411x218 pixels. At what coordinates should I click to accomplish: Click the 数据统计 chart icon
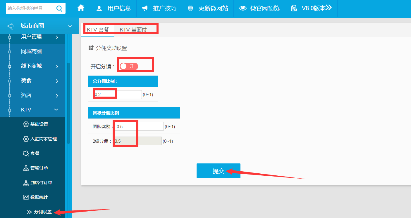click(26, 197)
